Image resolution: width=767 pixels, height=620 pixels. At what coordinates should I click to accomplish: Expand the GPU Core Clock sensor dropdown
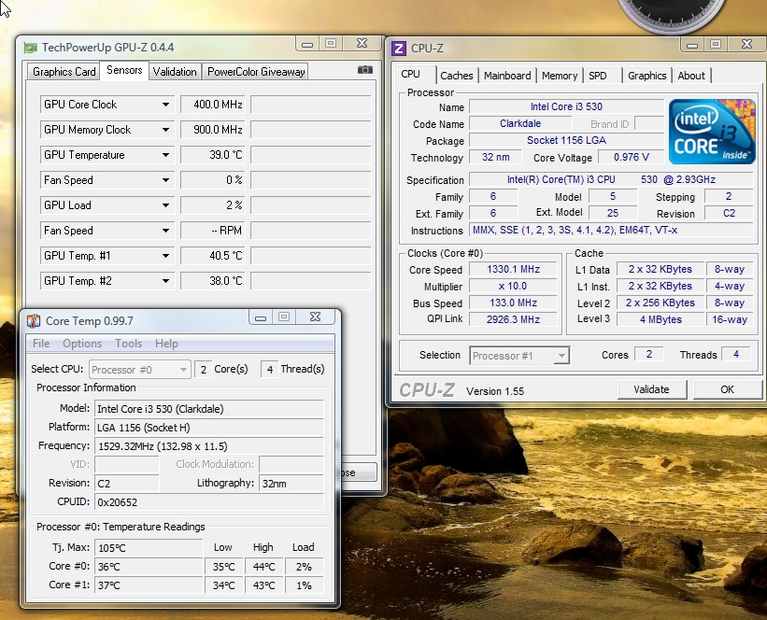165,105
